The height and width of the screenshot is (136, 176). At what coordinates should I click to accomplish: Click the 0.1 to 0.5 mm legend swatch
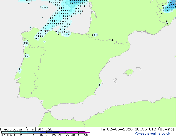(5, 132)
